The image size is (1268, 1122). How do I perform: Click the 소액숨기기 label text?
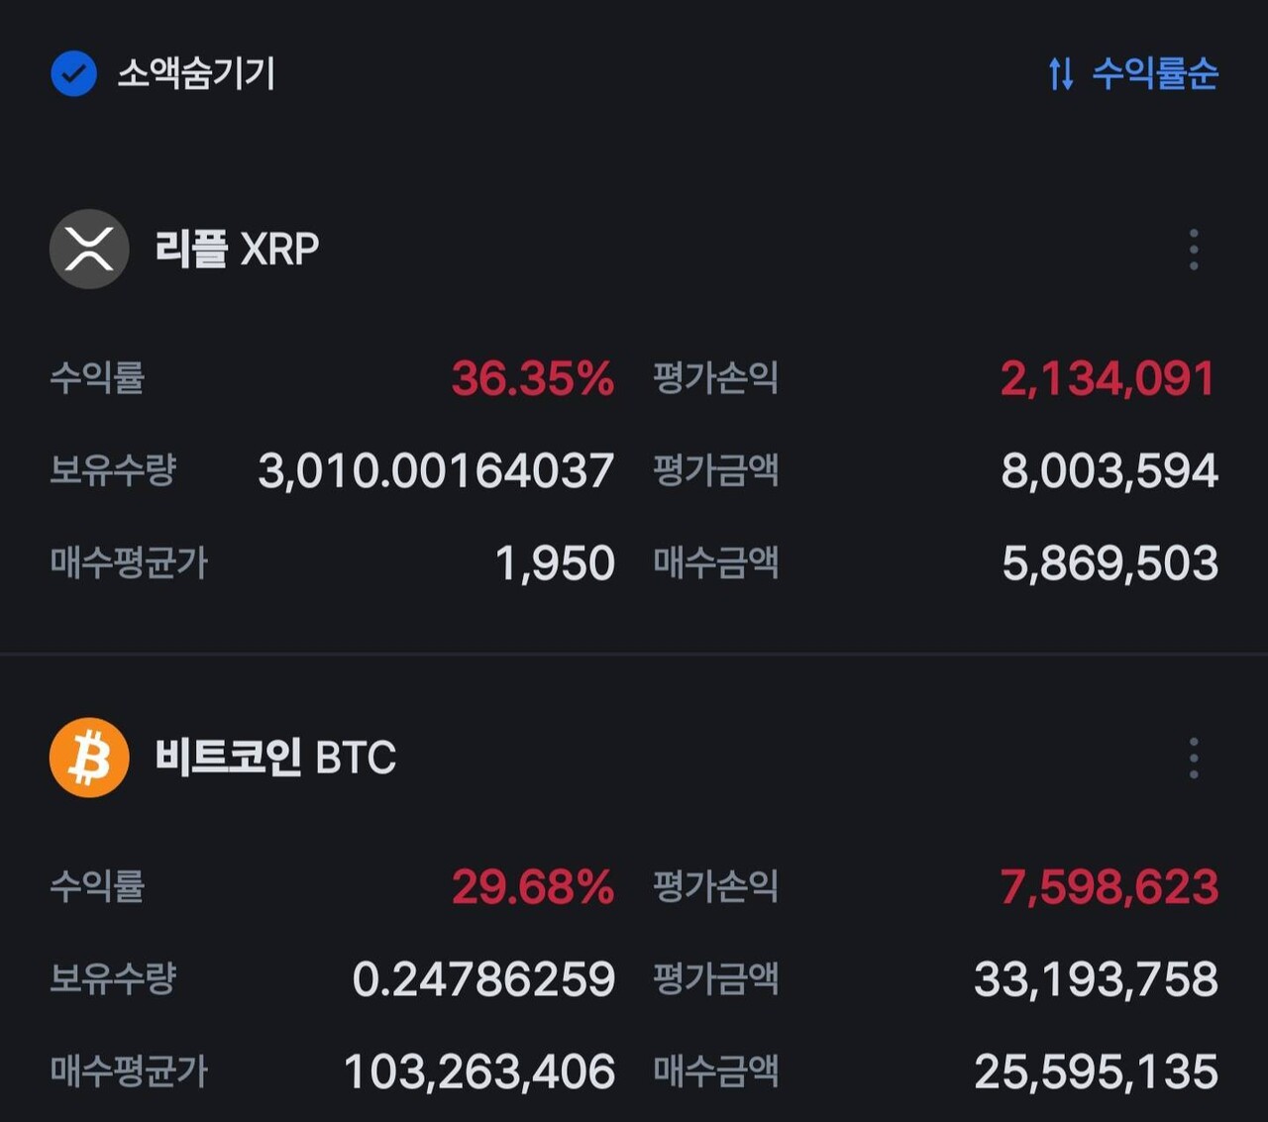click(x=196, y=73)
